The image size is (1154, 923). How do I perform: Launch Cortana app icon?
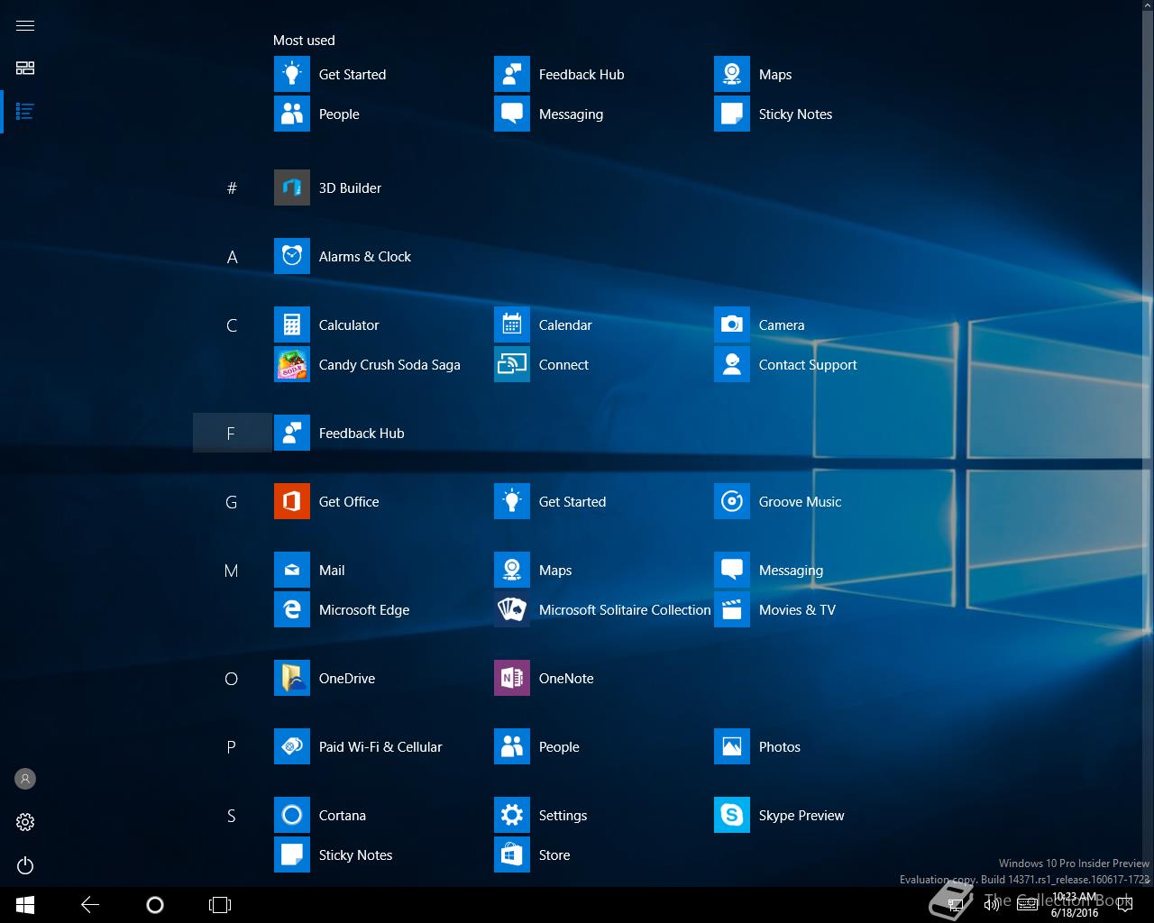292,815
